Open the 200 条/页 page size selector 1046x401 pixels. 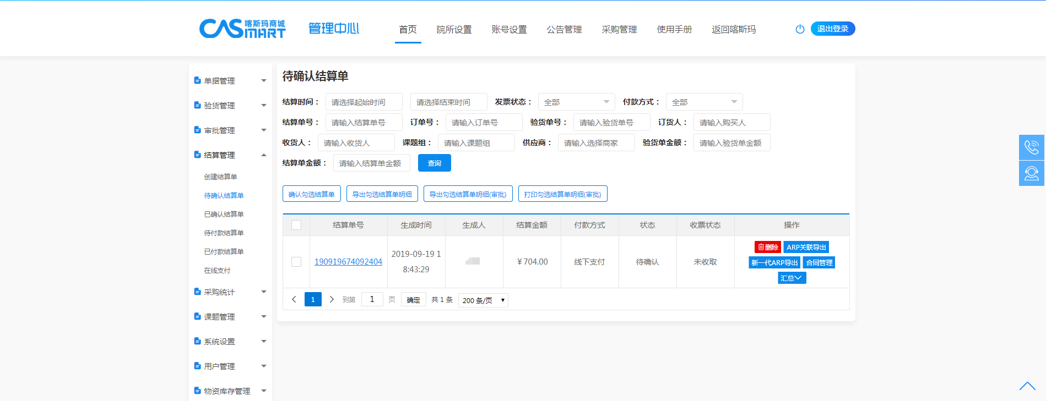click(483, 300)
